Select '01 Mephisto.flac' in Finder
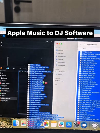This screenshot has height=133, width=100. 85,117
